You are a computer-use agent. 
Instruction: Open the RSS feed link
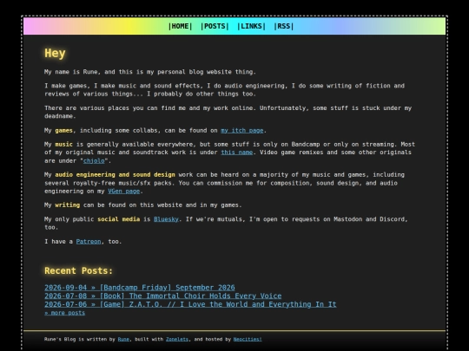coord(283,26)
